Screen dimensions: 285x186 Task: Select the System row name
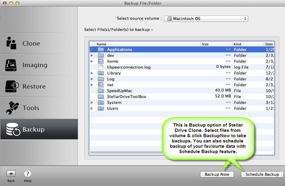pyautogui.click(x=114, y=102)
